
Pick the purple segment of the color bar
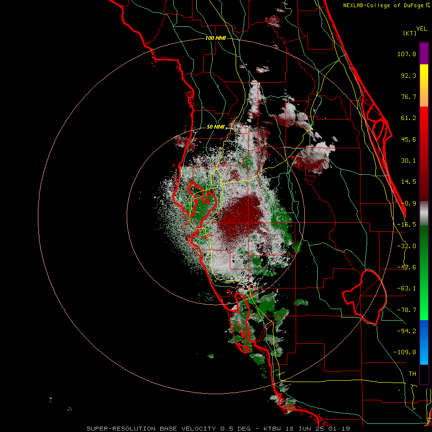coord(424,53)
